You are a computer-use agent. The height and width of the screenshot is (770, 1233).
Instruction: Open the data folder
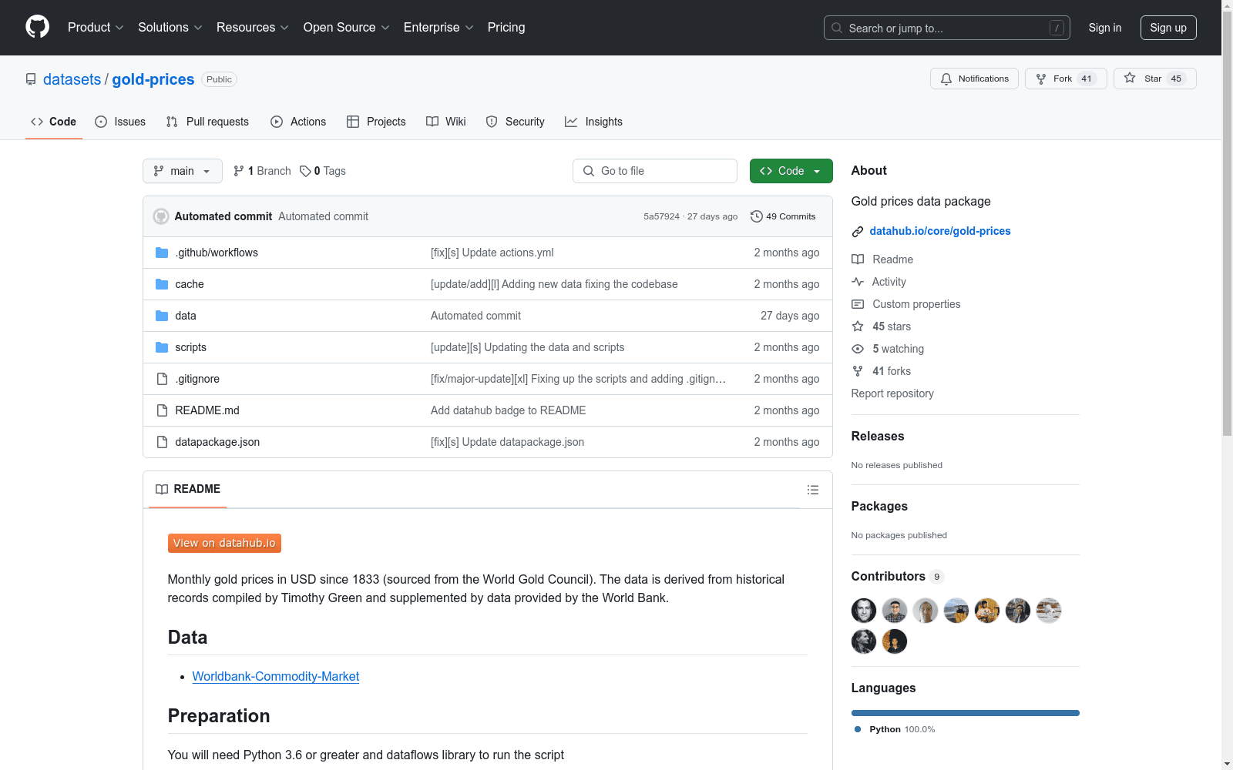[x=186, y=316]
